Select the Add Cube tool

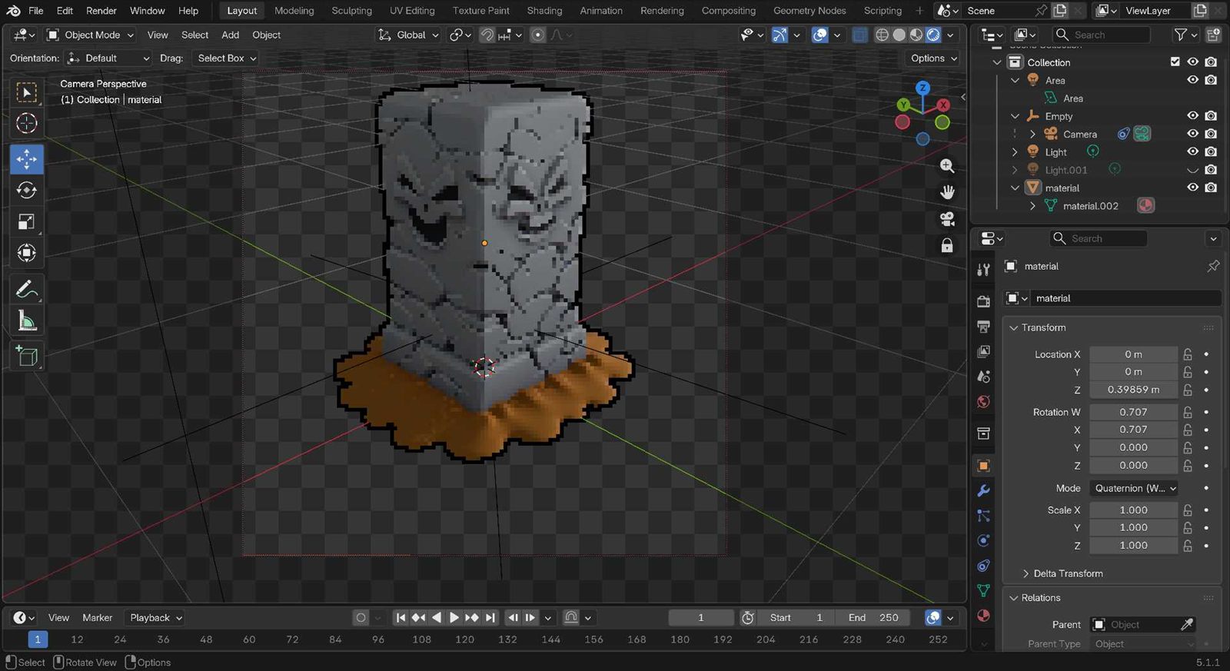[27, 356]
